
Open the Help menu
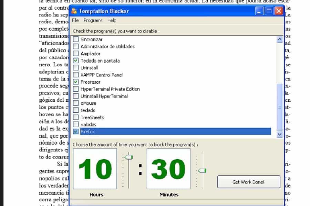(112, 20)
